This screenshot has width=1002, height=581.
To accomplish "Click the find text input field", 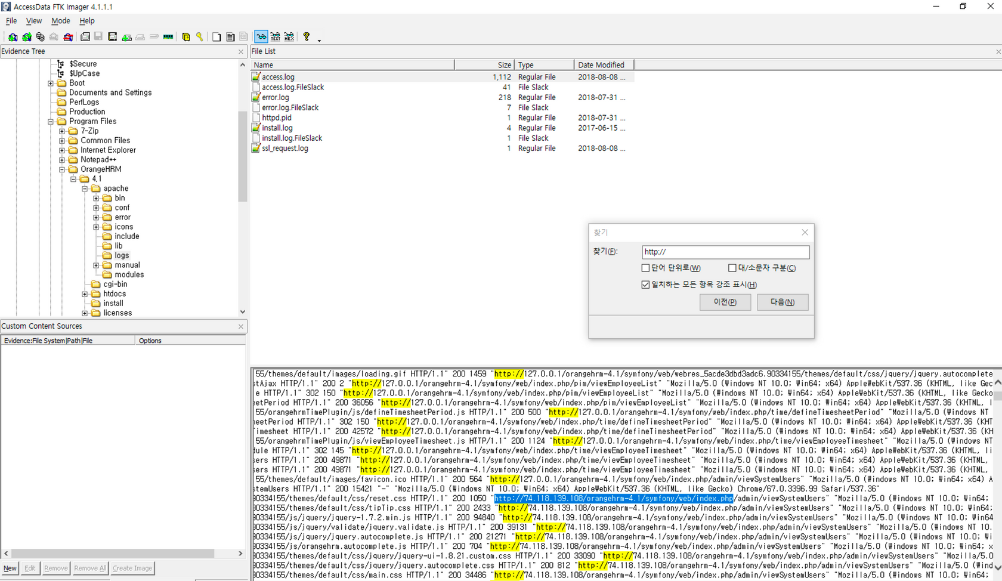I will point(726,252).
